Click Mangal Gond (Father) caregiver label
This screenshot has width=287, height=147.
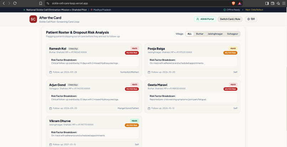pos(128,108)
